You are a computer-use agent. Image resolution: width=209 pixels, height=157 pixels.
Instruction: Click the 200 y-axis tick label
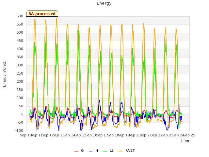(x=20, y=81)
